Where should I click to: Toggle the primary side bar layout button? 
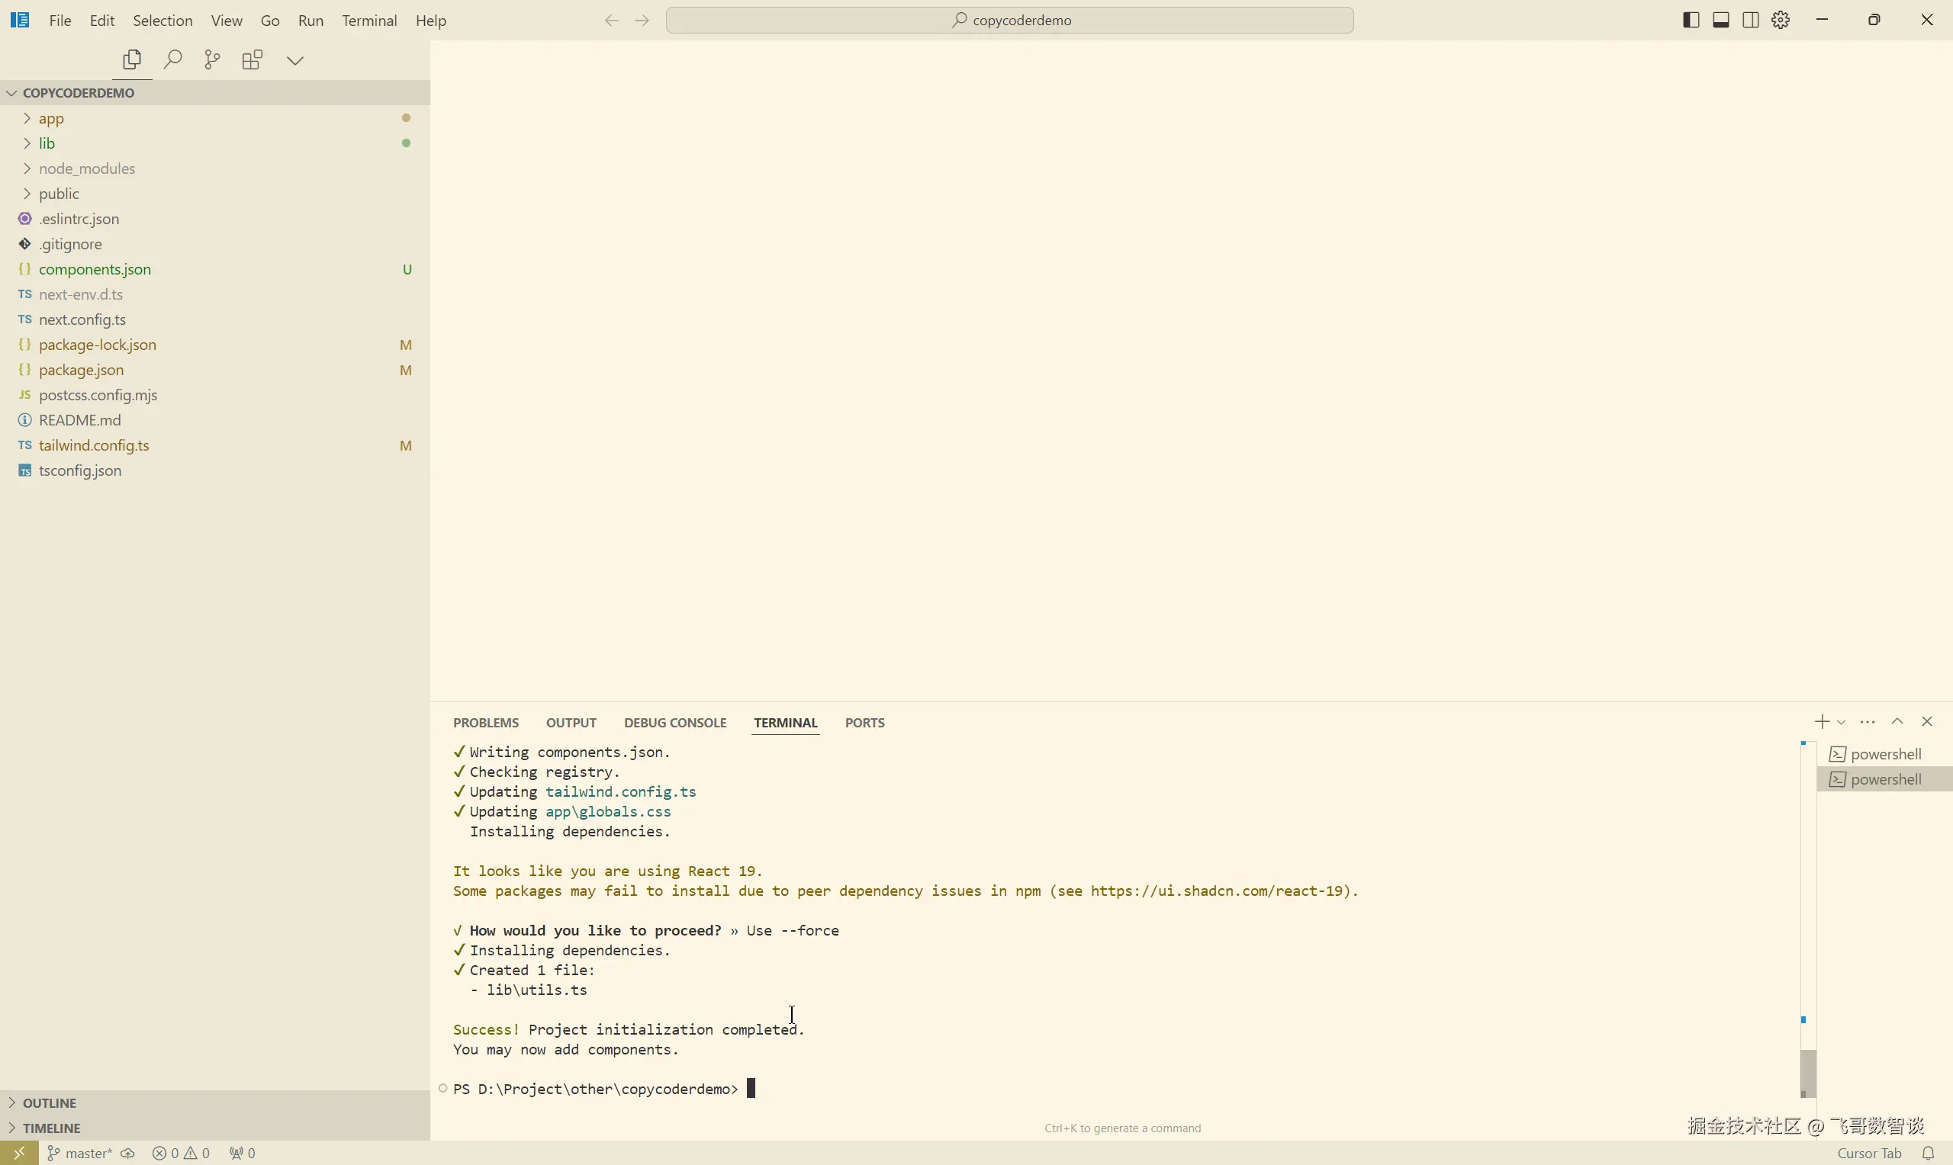pos(1691,21)
